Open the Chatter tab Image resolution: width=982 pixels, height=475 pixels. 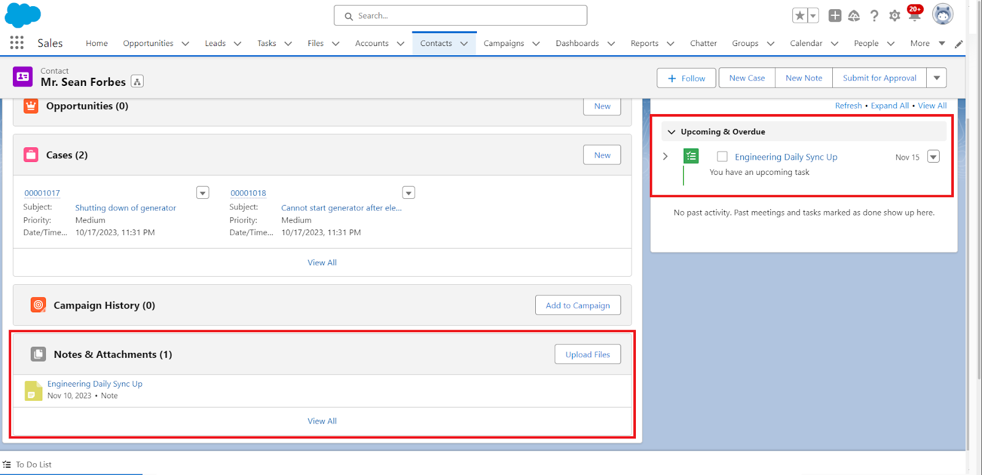coord(703,43)
